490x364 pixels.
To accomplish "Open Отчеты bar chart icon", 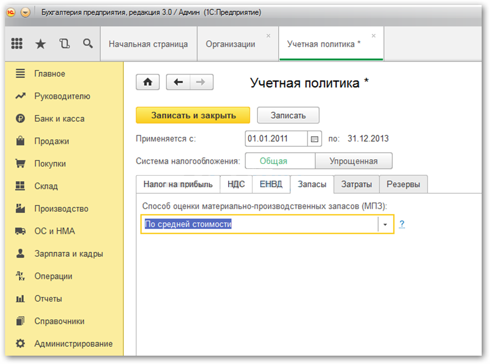I will 21,298.
